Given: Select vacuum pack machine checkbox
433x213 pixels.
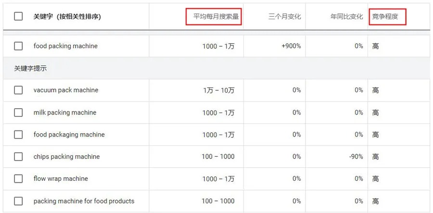Looking at the screenshot, I should click(x=18, y=90).
